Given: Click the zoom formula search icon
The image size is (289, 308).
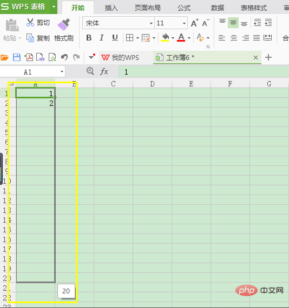Looking at the screenshot, I should coord(90,71).
